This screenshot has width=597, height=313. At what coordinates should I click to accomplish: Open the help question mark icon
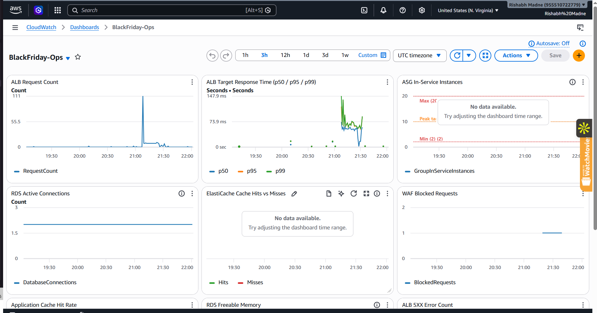coord(403,10)
